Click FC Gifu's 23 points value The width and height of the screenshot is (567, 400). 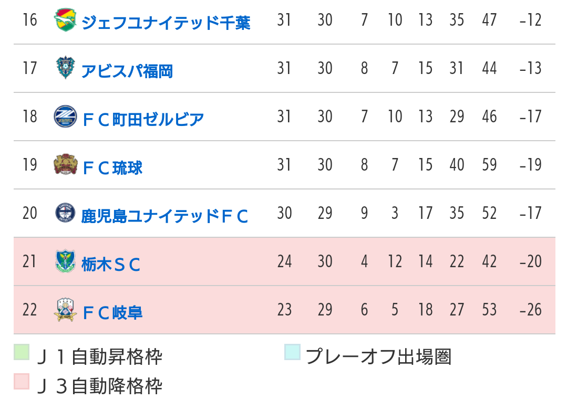click(x=284, y=310)
